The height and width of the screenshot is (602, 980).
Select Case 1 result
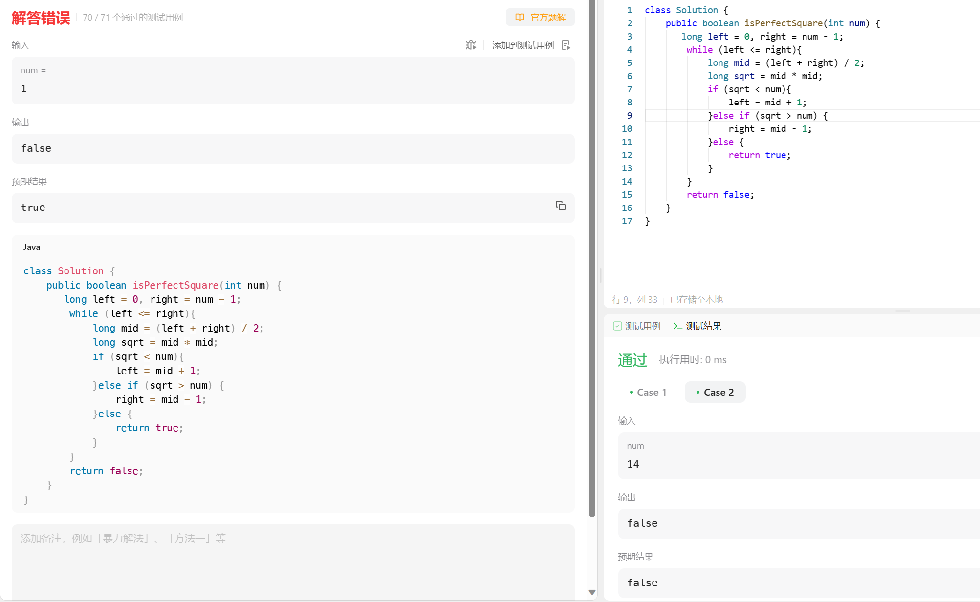[x=648, y=392]
